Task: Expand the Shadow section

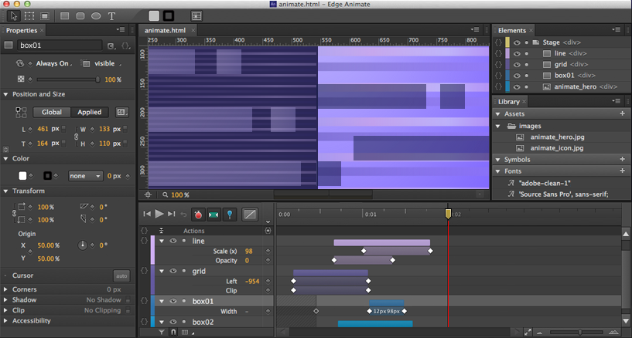Action: coord(5,299)
